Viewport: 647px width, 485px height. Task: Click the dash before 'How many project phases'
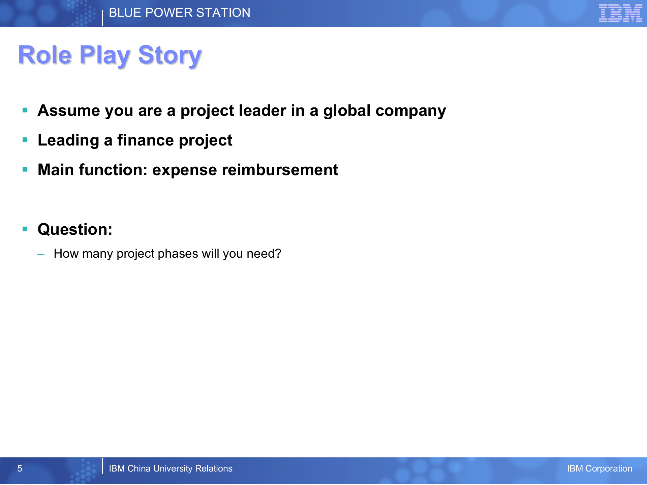tap(41, 254)
